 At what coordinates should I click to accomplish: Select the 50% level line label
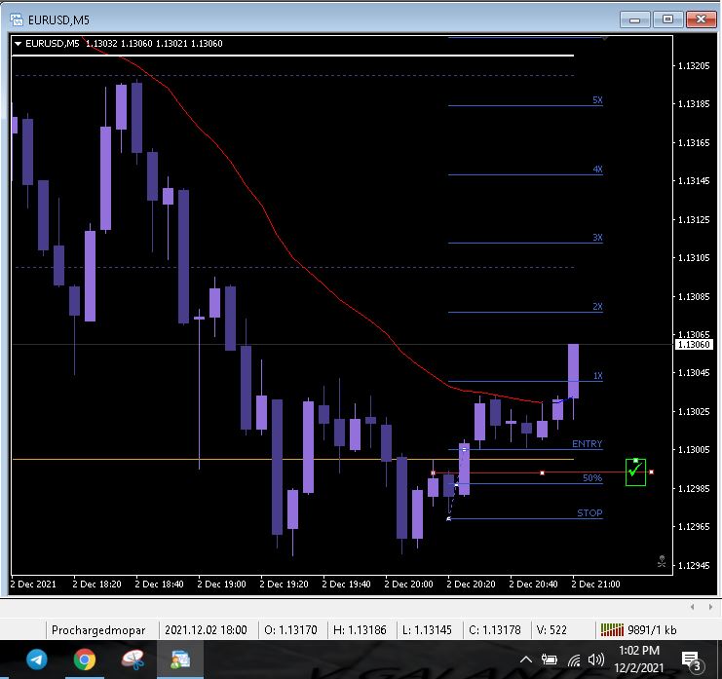592,477
